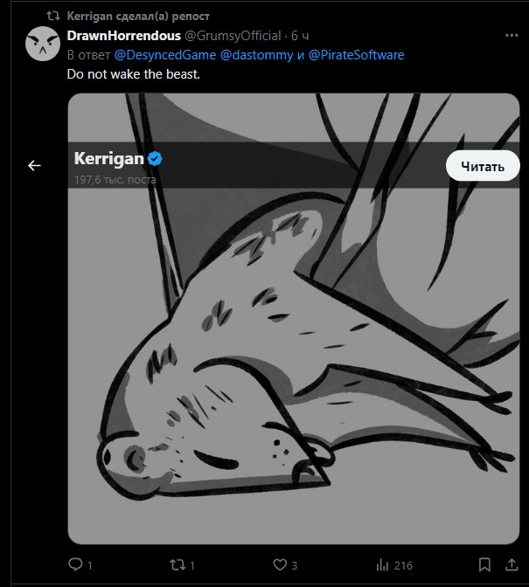
Task: Open the @GrumsyOfficial handle
Action: (233, 36)
